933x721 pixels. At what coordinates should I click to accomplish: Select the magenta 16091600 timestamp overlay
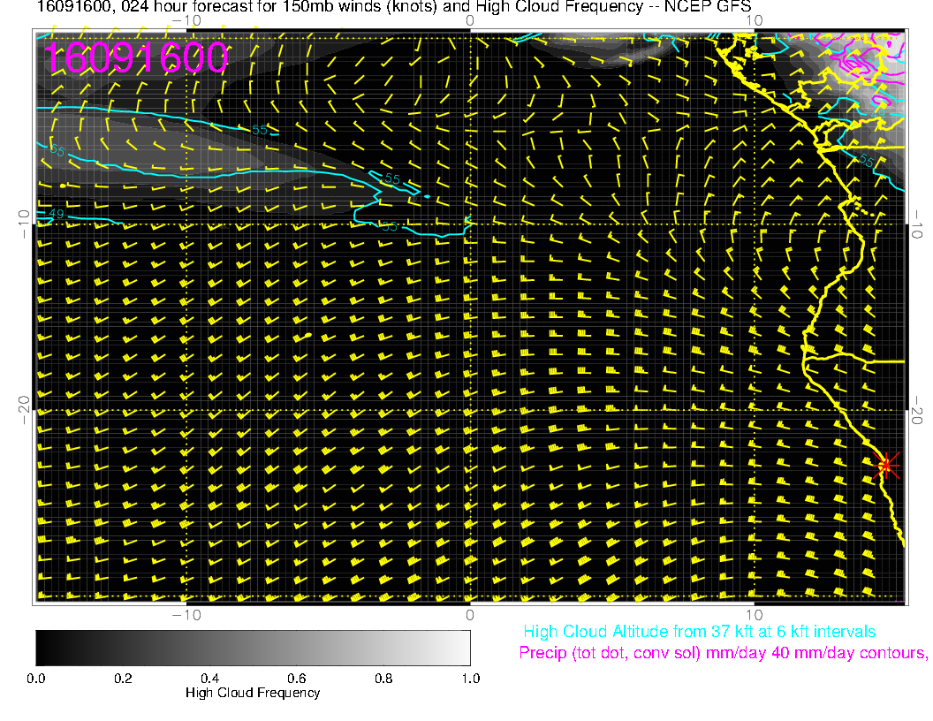[x=136, y=58]
